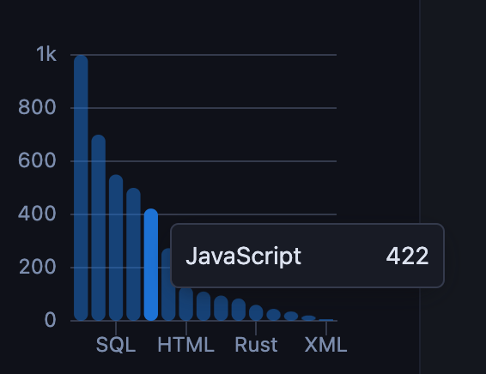Click the SQL x-axis label
This screenshot has width=486, height=374.
point(116,345)
